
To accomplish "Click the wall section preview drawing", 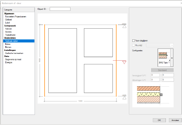I will point(153,95).
